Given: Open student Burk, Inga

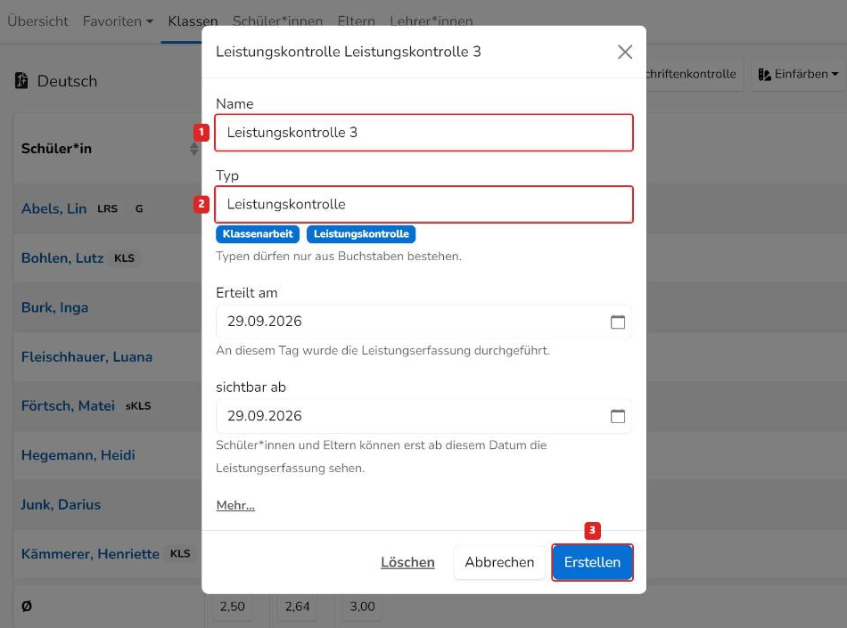Looking at the screenshot, I should click(54, 307).
